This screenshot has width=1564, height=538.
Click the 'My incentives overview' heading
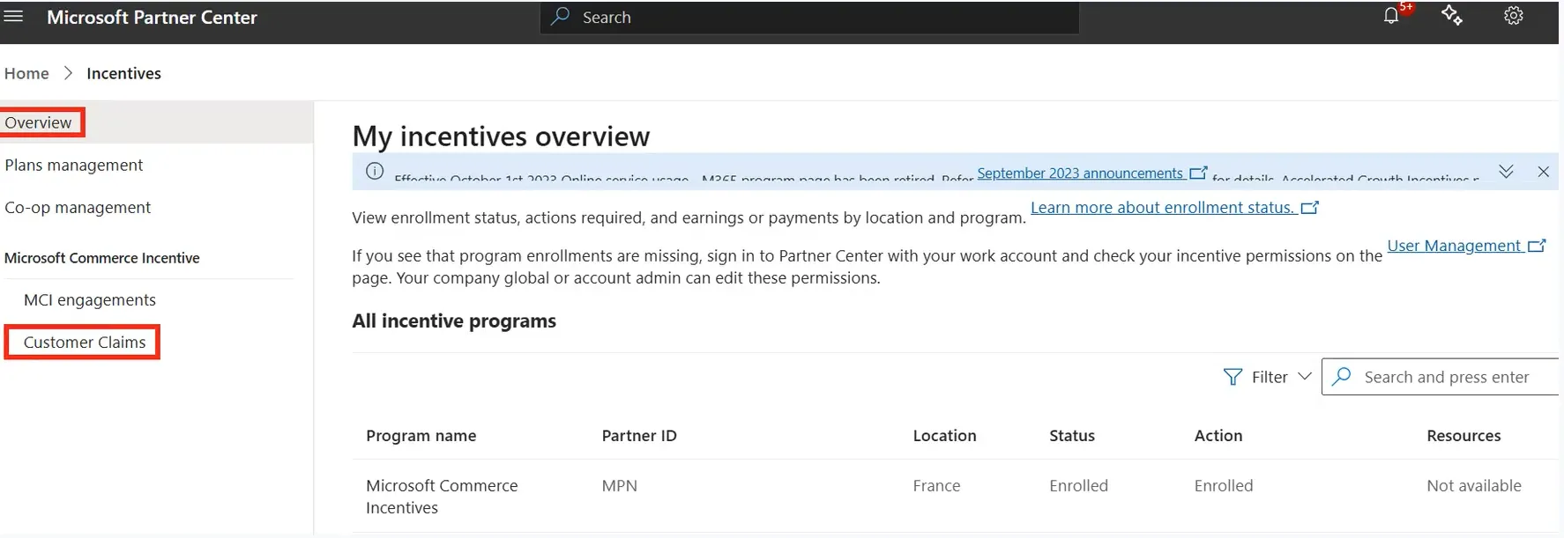[501, 136]
